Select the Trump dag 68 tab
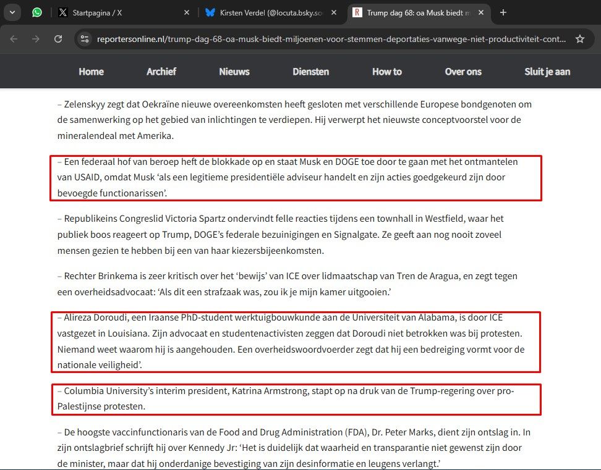This screenshot has height=470, width=601. [x=419, y=12]
